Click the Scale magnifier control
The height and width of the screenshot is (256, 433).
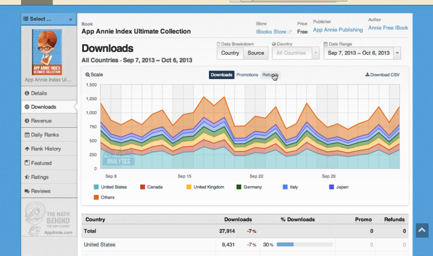[94, 75]
